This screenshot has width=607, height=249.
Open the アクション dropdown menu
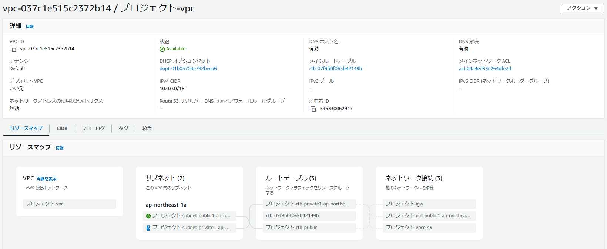pos(582,8)
